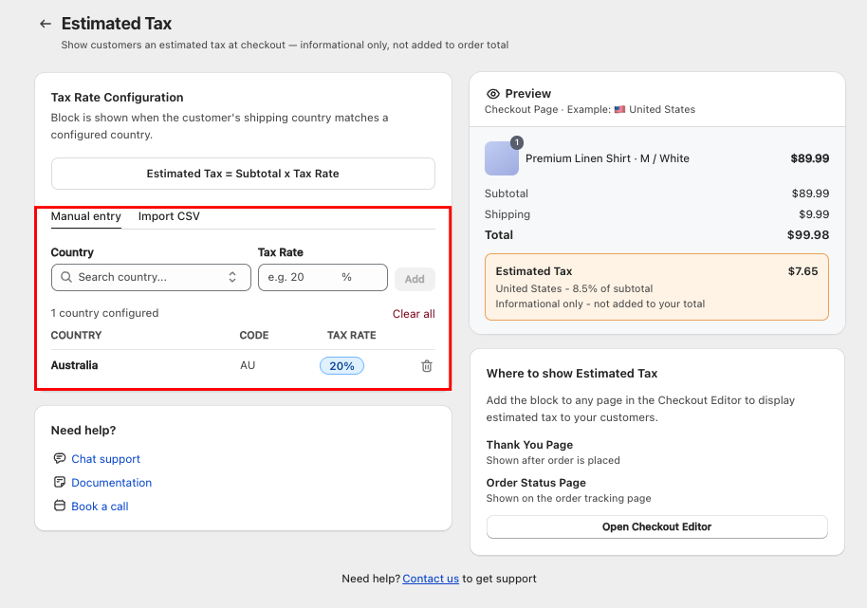
Task: Delete the Australia tax rate via trash icon
Action: pos(427,365)
